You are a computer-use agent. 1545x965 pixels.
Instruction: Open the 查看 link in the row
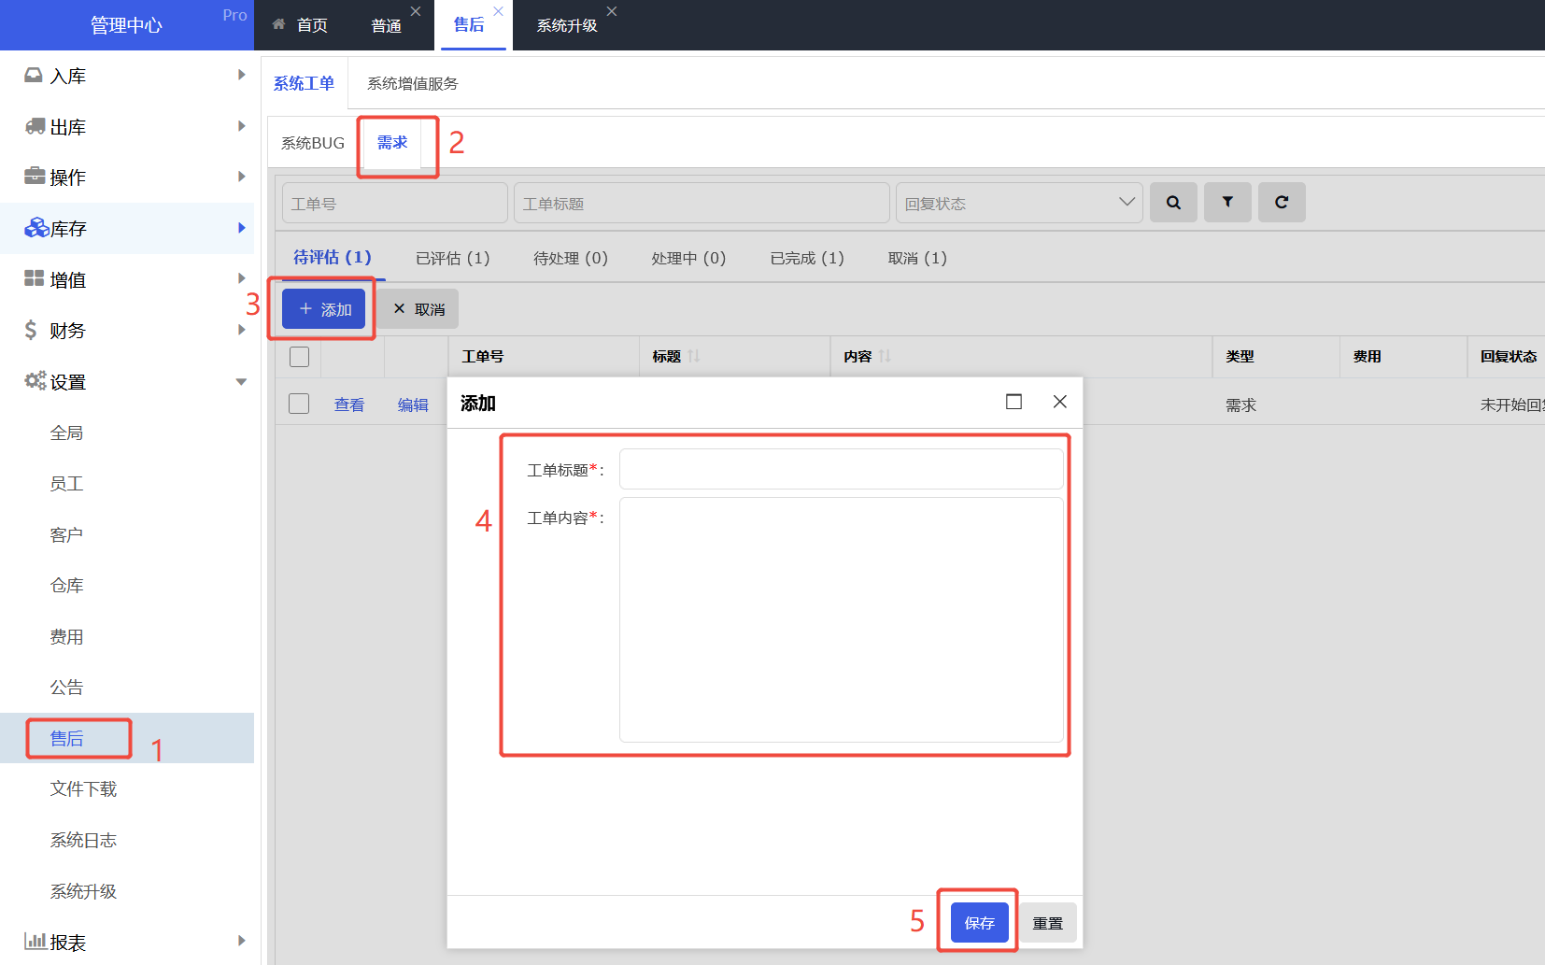tap(349, 404)
